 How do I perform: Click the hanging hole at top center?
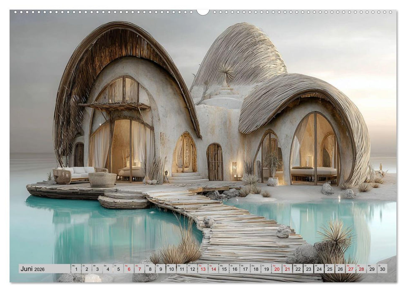tap(203, 12)
